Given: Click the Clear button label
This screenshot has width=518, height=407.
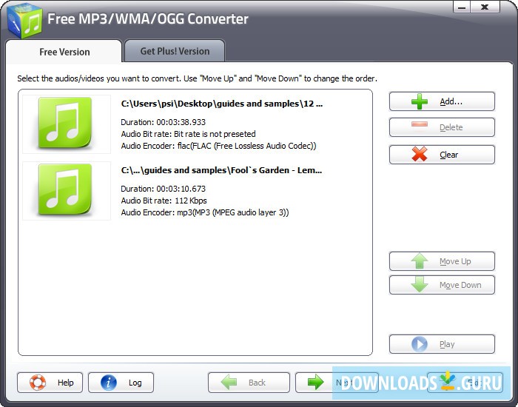Looking at the screenshot, I should point(448,155).
